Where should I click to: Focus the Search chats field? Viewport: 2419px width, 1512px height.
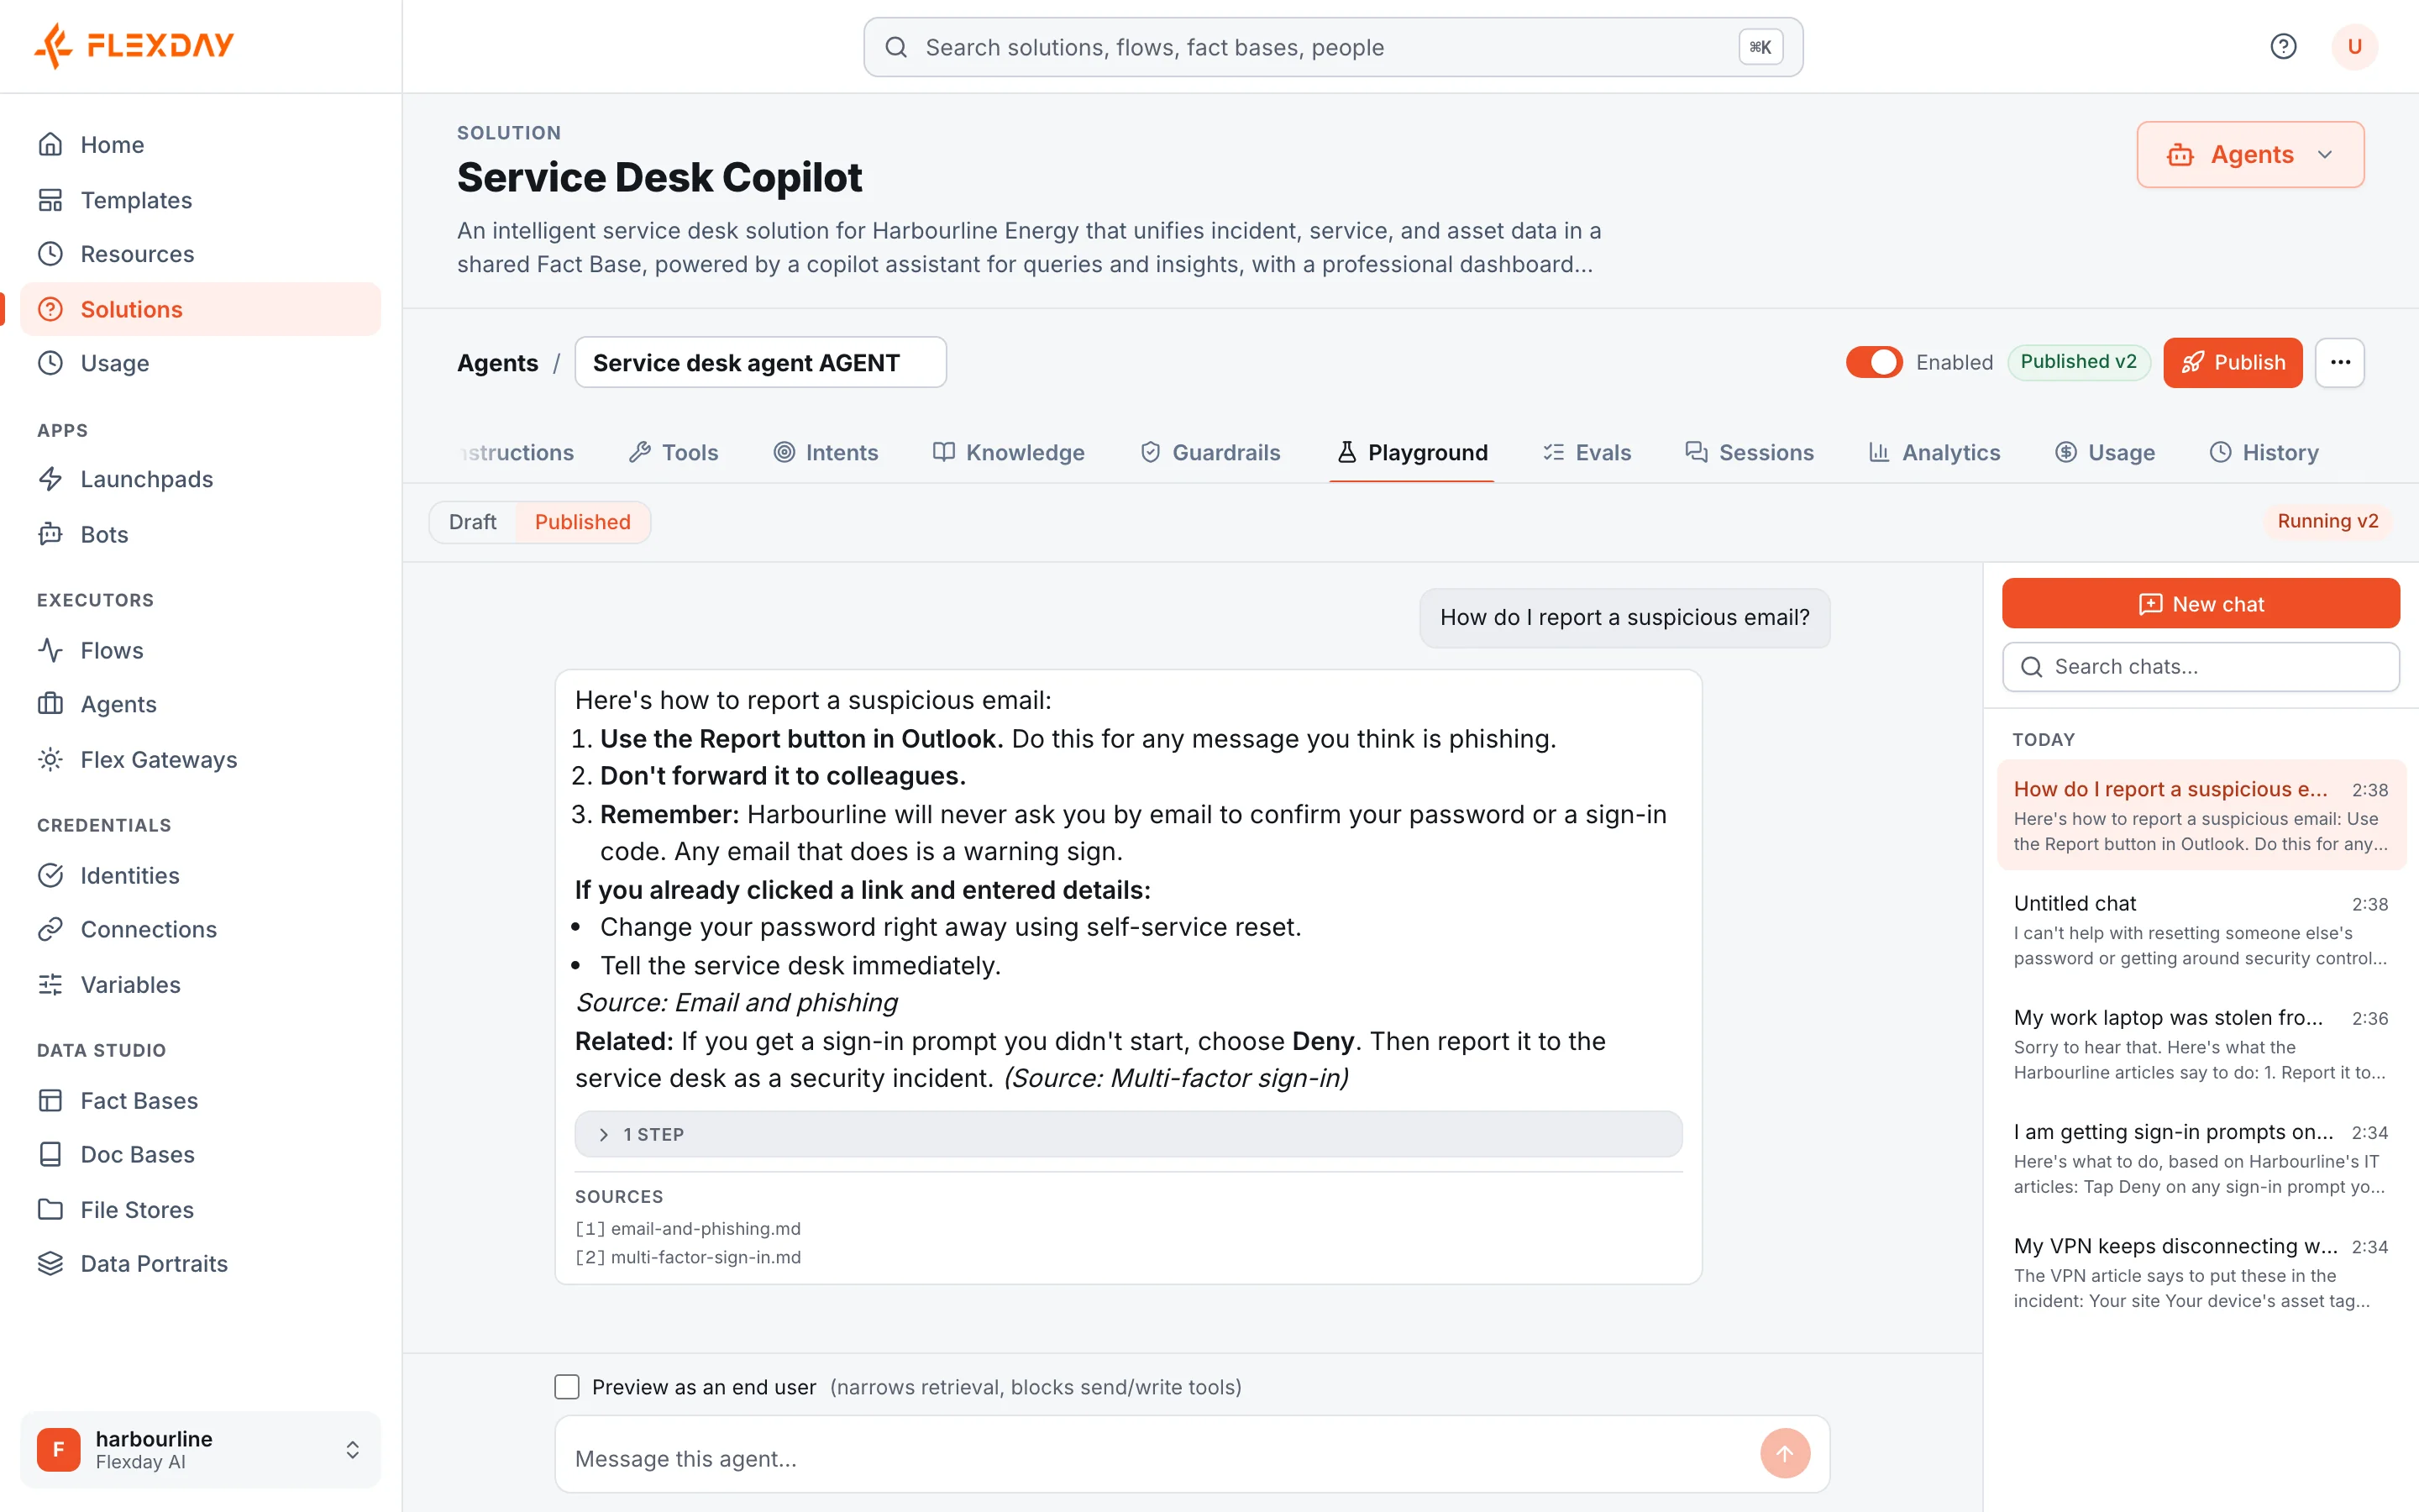2200,666
